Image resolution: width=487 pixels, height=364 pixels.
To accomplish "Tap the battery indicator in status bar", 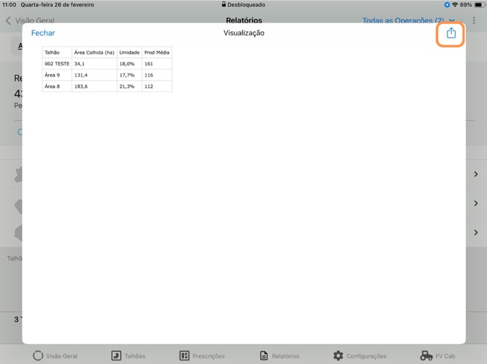I will (479, 5).
